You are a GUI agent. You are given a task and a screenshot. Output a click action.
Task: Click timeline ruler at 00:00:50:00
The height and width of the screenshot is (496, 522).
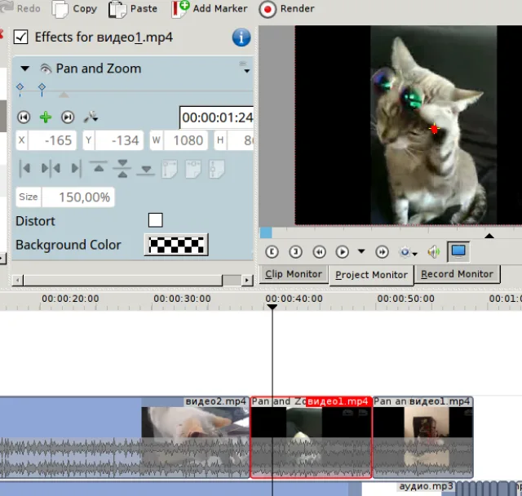(x=406, y=299)
